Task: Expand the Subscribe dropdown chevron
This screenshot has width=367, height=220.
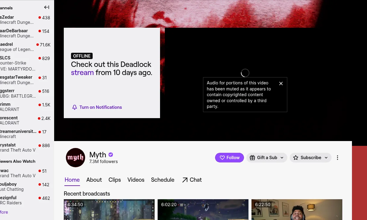Action: click(x=326, y=158)
